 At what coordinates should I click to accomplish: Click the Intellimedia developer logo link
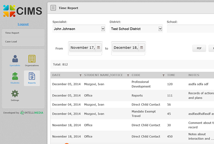tap(32, 113)
